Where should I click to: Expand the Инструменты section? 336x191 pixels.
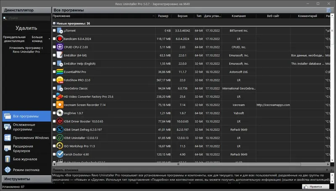(x=26, y=179)
